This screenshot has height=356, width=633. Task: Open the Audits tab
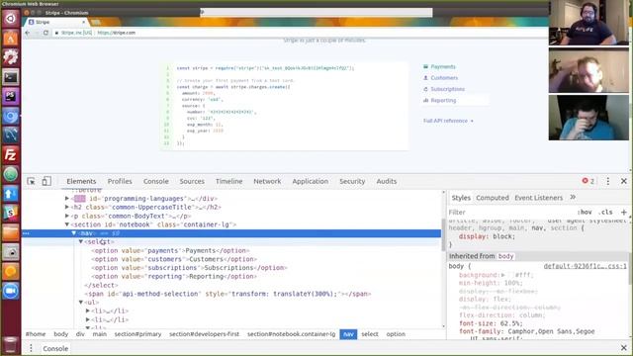click(x=387, y=181)
